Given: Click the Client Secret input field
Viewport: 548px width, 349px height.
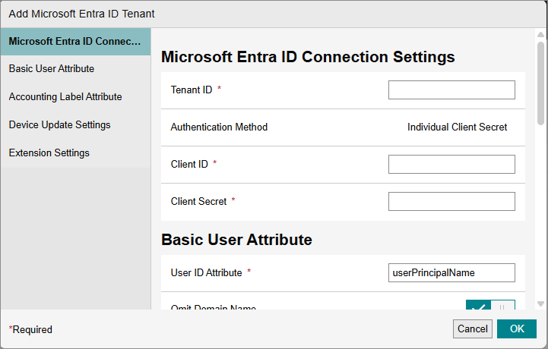Looking at the screenshot, I should click(451, 201).
